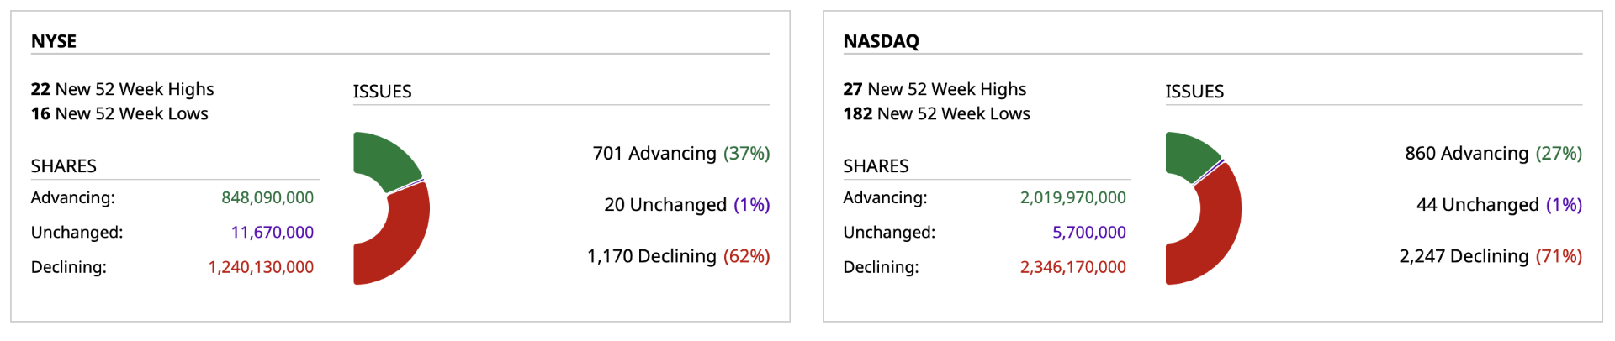
Task: Click NYSE advancing shares value 848,090,000
Action: tap(267, 197)
